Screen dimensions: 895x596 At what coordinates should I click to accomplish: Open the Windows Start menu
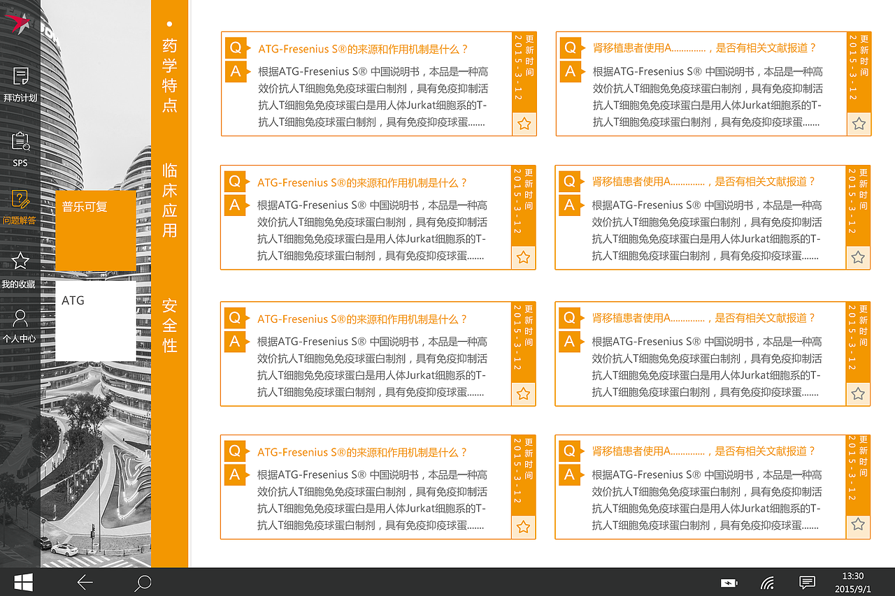click(24, 582)
